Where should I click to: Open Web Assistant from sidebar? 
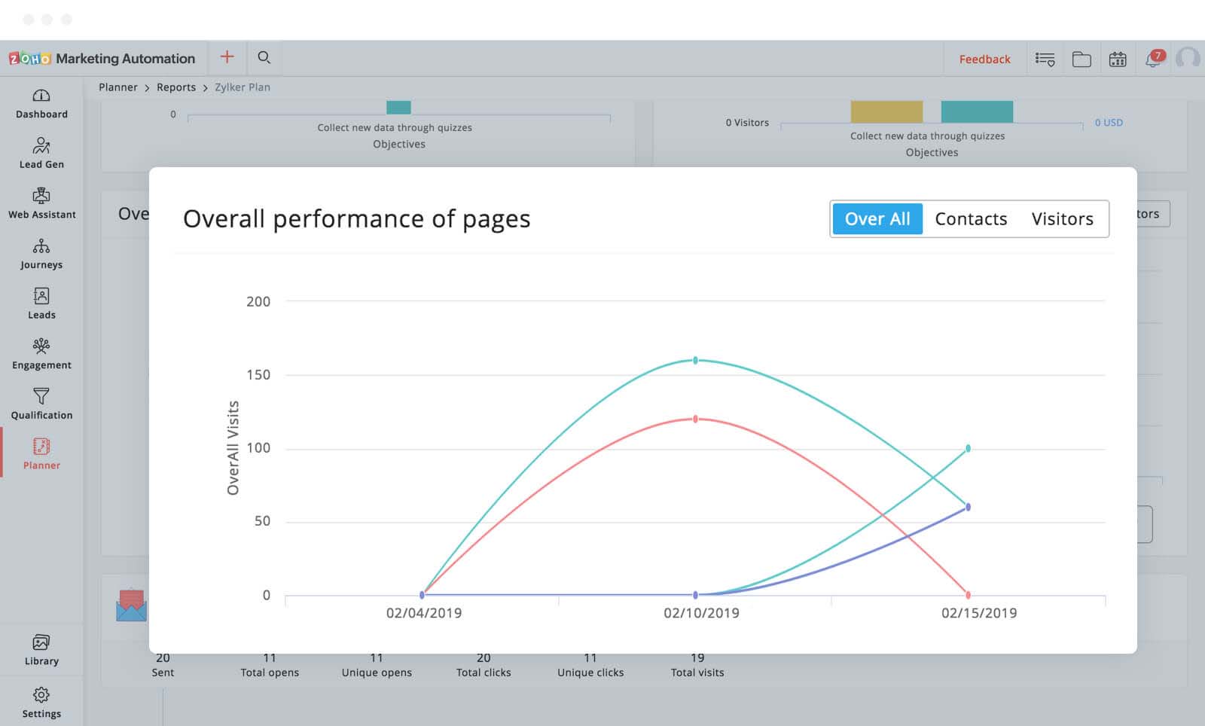pos(41,203)
